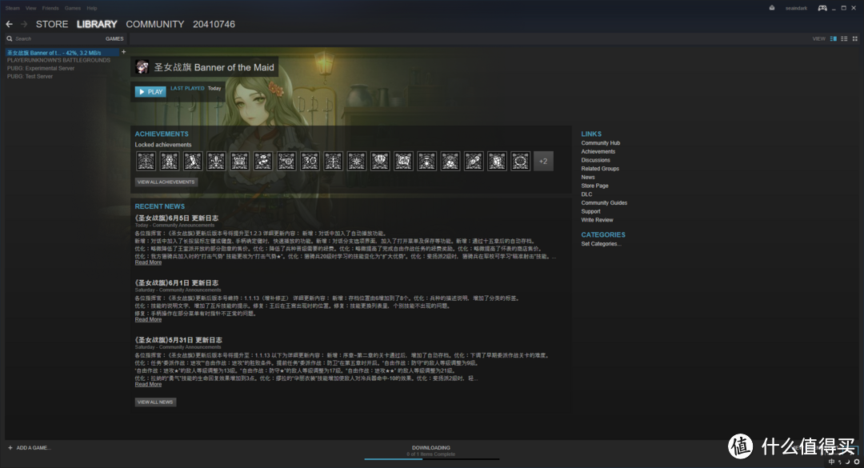Click the PLAY button
This screenshot has height=468, width=864.
point(150,91)
